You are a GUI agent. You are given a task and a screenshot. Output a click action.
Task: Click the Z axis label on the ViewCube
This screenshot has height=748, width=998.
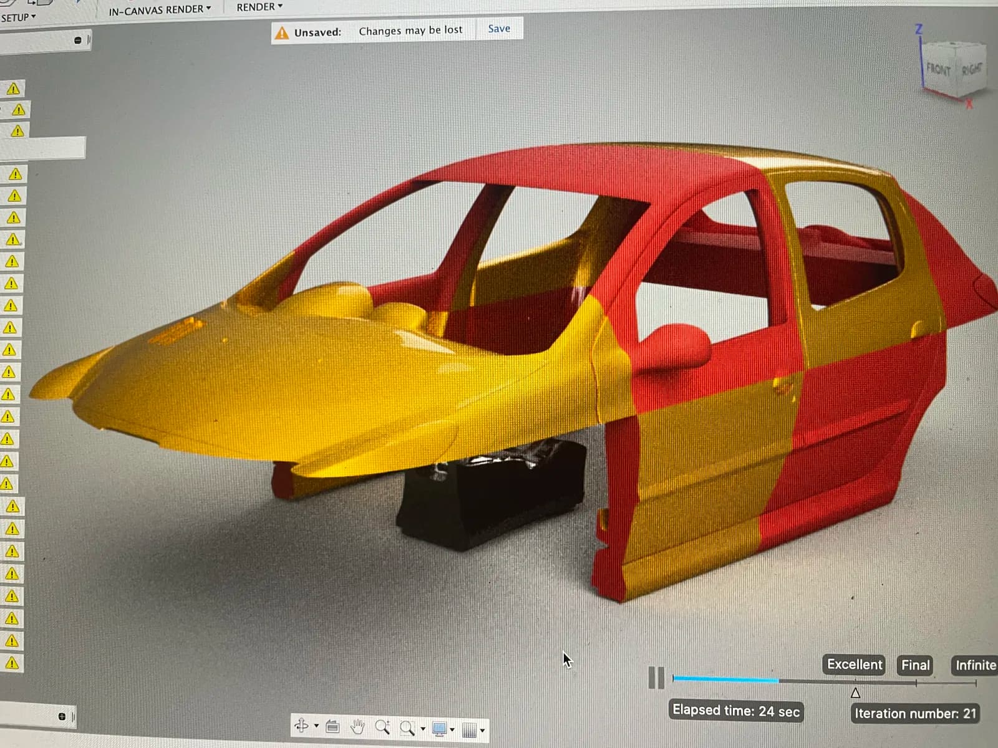[x=918, y=29]
